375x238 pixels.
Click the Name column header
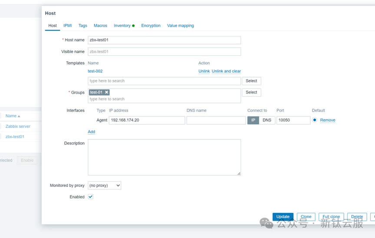pyautogui.click(x=11, y=116)
